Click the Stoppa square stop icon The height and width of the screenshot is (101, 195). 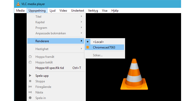(x=30, y=81)
